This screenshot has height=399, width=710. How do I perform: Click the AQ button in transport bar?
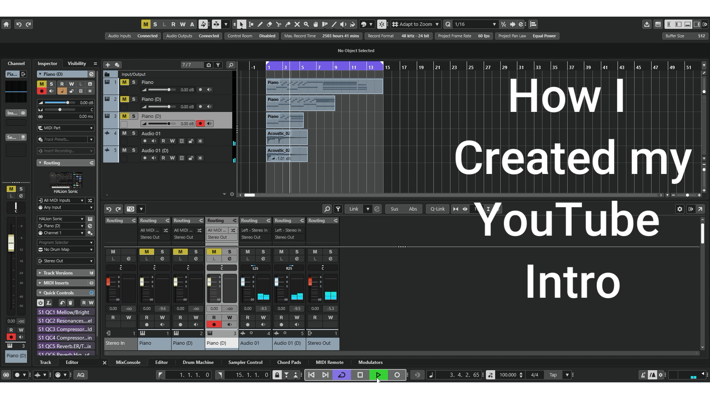click(81, 375)
